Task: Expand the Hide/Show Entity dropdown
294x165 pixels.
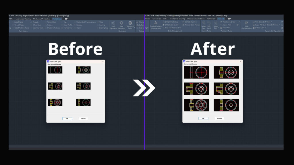Action: 240,22
